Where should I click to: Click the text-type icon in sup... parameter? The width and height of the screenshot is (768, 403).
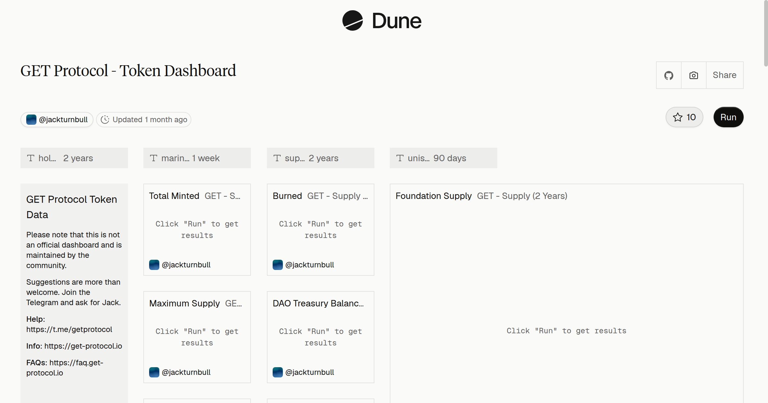click(277, 158)
